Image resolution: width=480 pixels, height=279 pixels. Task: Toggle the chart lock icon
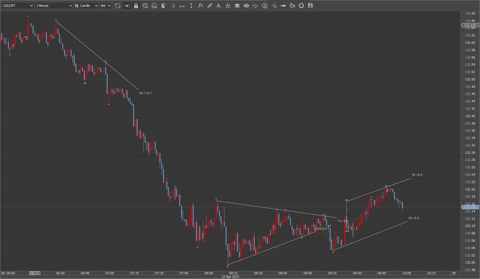(x=136, y=6)
